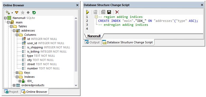Click the user_id key column icon
The image size is (206, 97).
pos(24,43)
